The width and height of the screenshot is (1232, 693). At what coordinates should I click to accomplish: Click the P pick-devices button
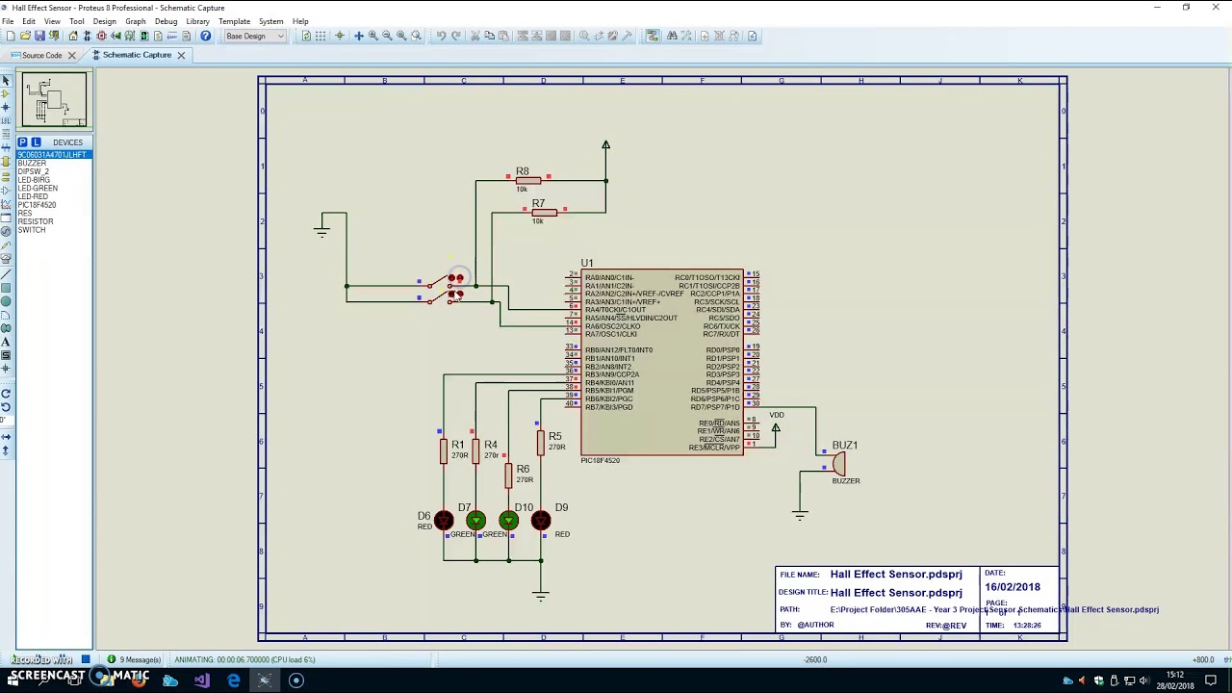point(22,142)
